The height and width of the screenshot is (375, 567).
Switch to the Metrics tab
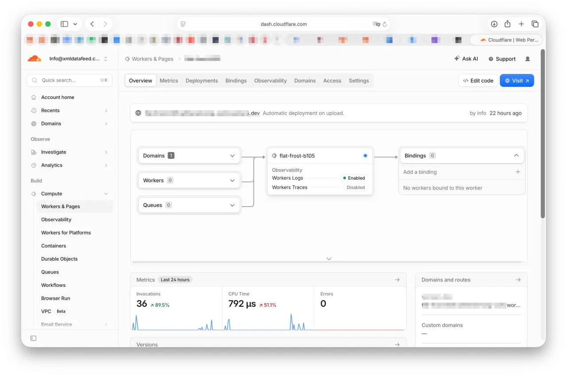169,81
